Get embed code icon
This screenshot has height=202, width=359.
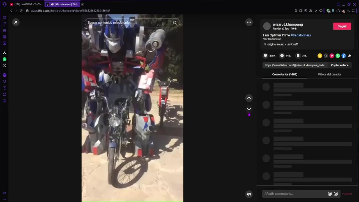point(326,56)
